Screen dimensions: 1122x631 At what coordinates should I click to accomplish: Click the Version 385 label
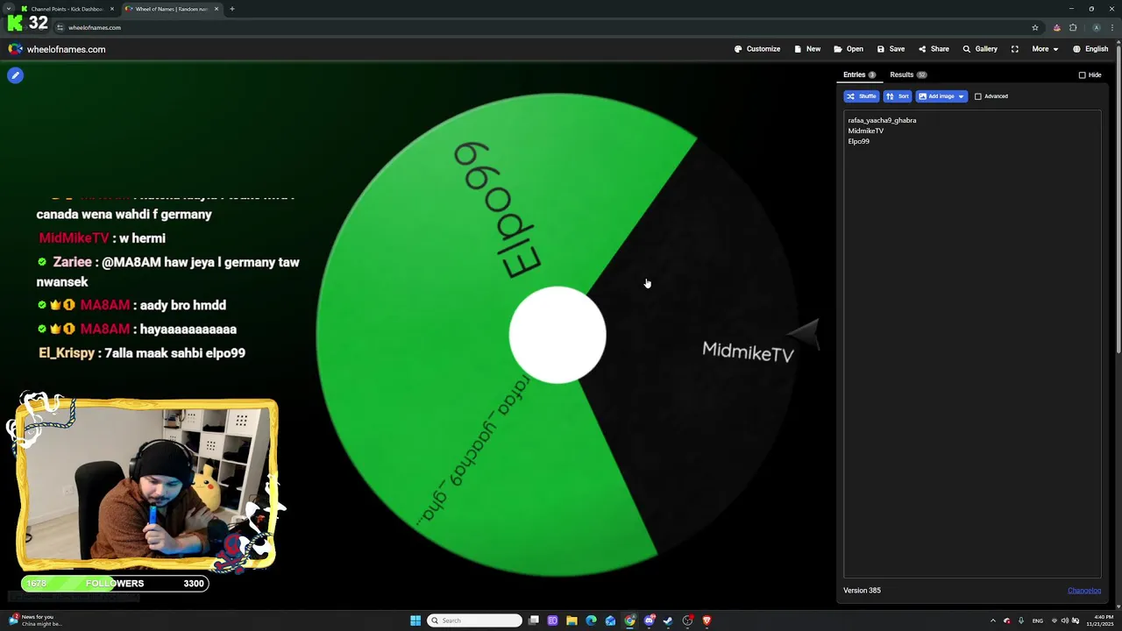(x=862, y=591)
